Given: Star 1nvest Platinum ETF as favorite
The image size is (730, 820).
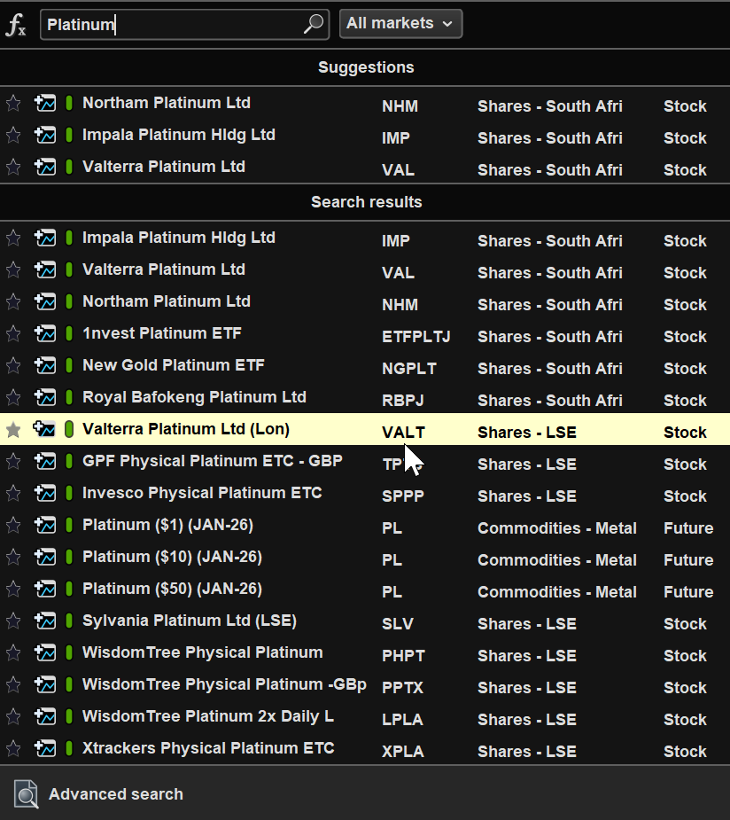Looking at the screenshot, I should click(13, 334).
